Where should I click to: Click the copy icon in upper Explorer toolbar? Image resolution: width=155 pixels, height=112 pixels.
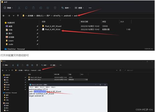(x=26, y=8)
